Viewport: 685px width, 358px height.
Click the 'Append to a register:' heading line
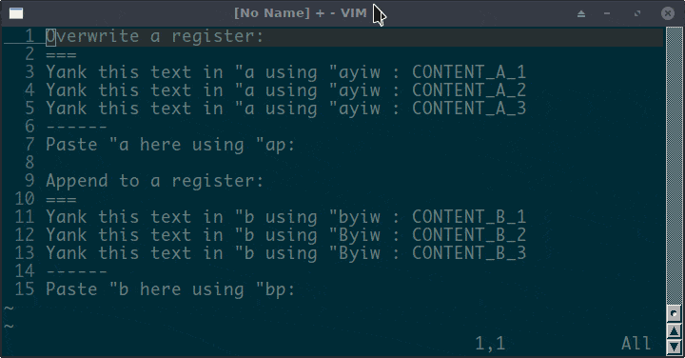pyautogui.click(x=155, y=181)
